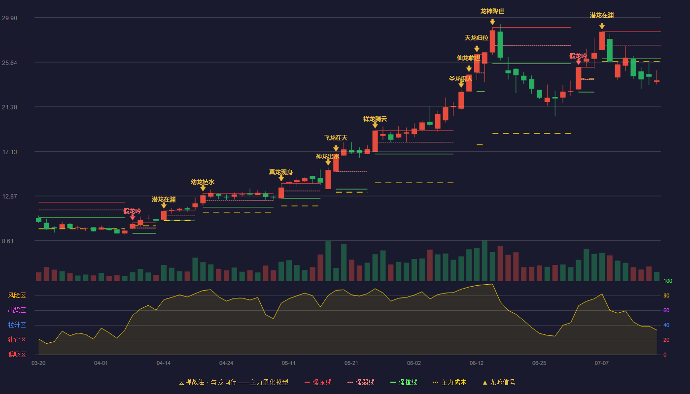The height and width of the screenshot is (394, 690).
Task: Click the 04-24 date label
Action: tap(226, 363)
